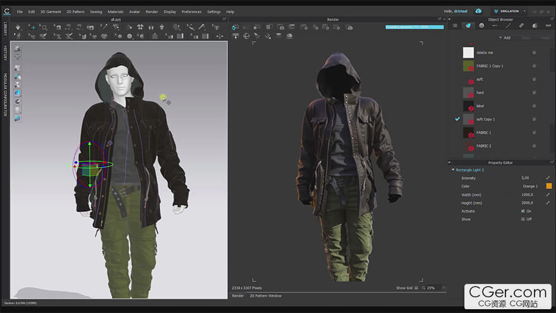Undock the Property Editor panel
Viewport: 556px width, 313px height.
pyautogui.click(x=552, y=163)
